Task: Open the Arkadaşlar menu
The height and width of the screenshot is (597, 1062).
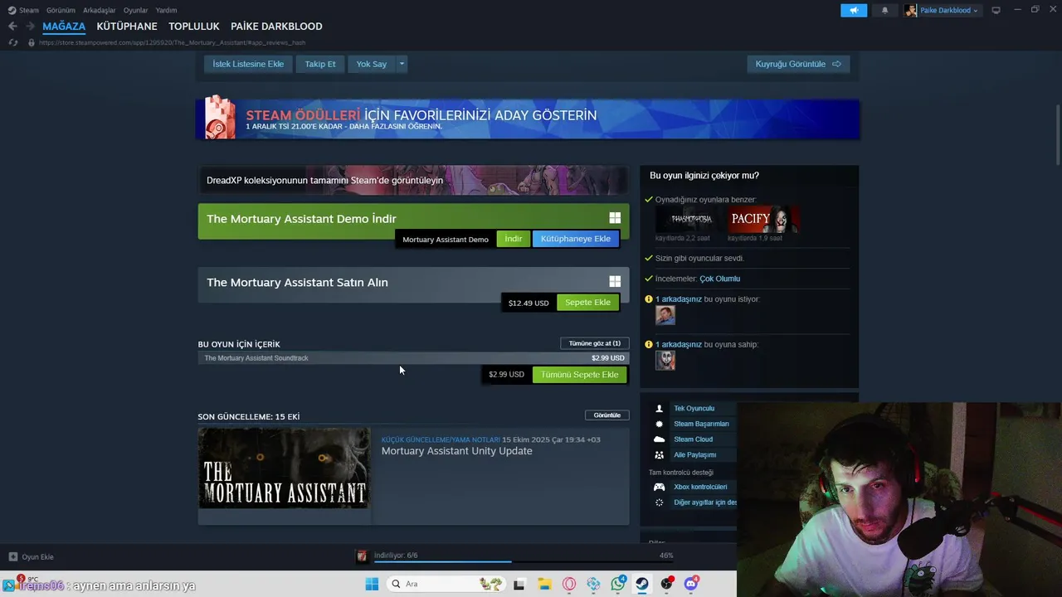Action: pos(99,10)
